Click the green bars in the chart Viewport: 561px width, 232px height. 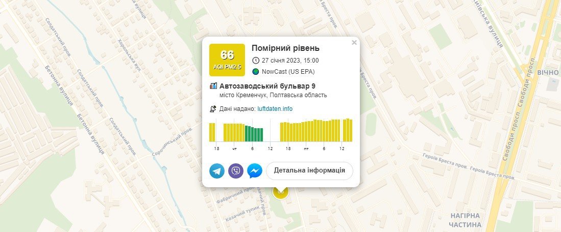click(x=254, y=133)
